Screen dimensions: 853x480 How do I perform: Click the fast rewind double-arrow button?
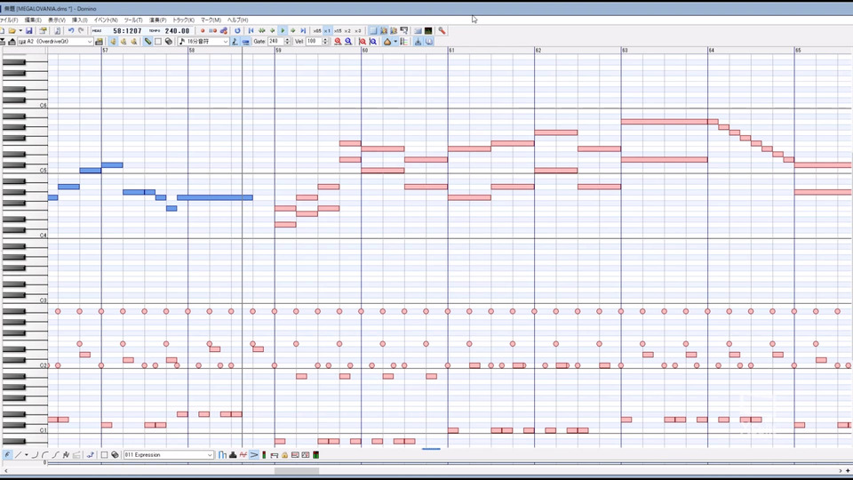pyautogui.click(x=261, y=31)
